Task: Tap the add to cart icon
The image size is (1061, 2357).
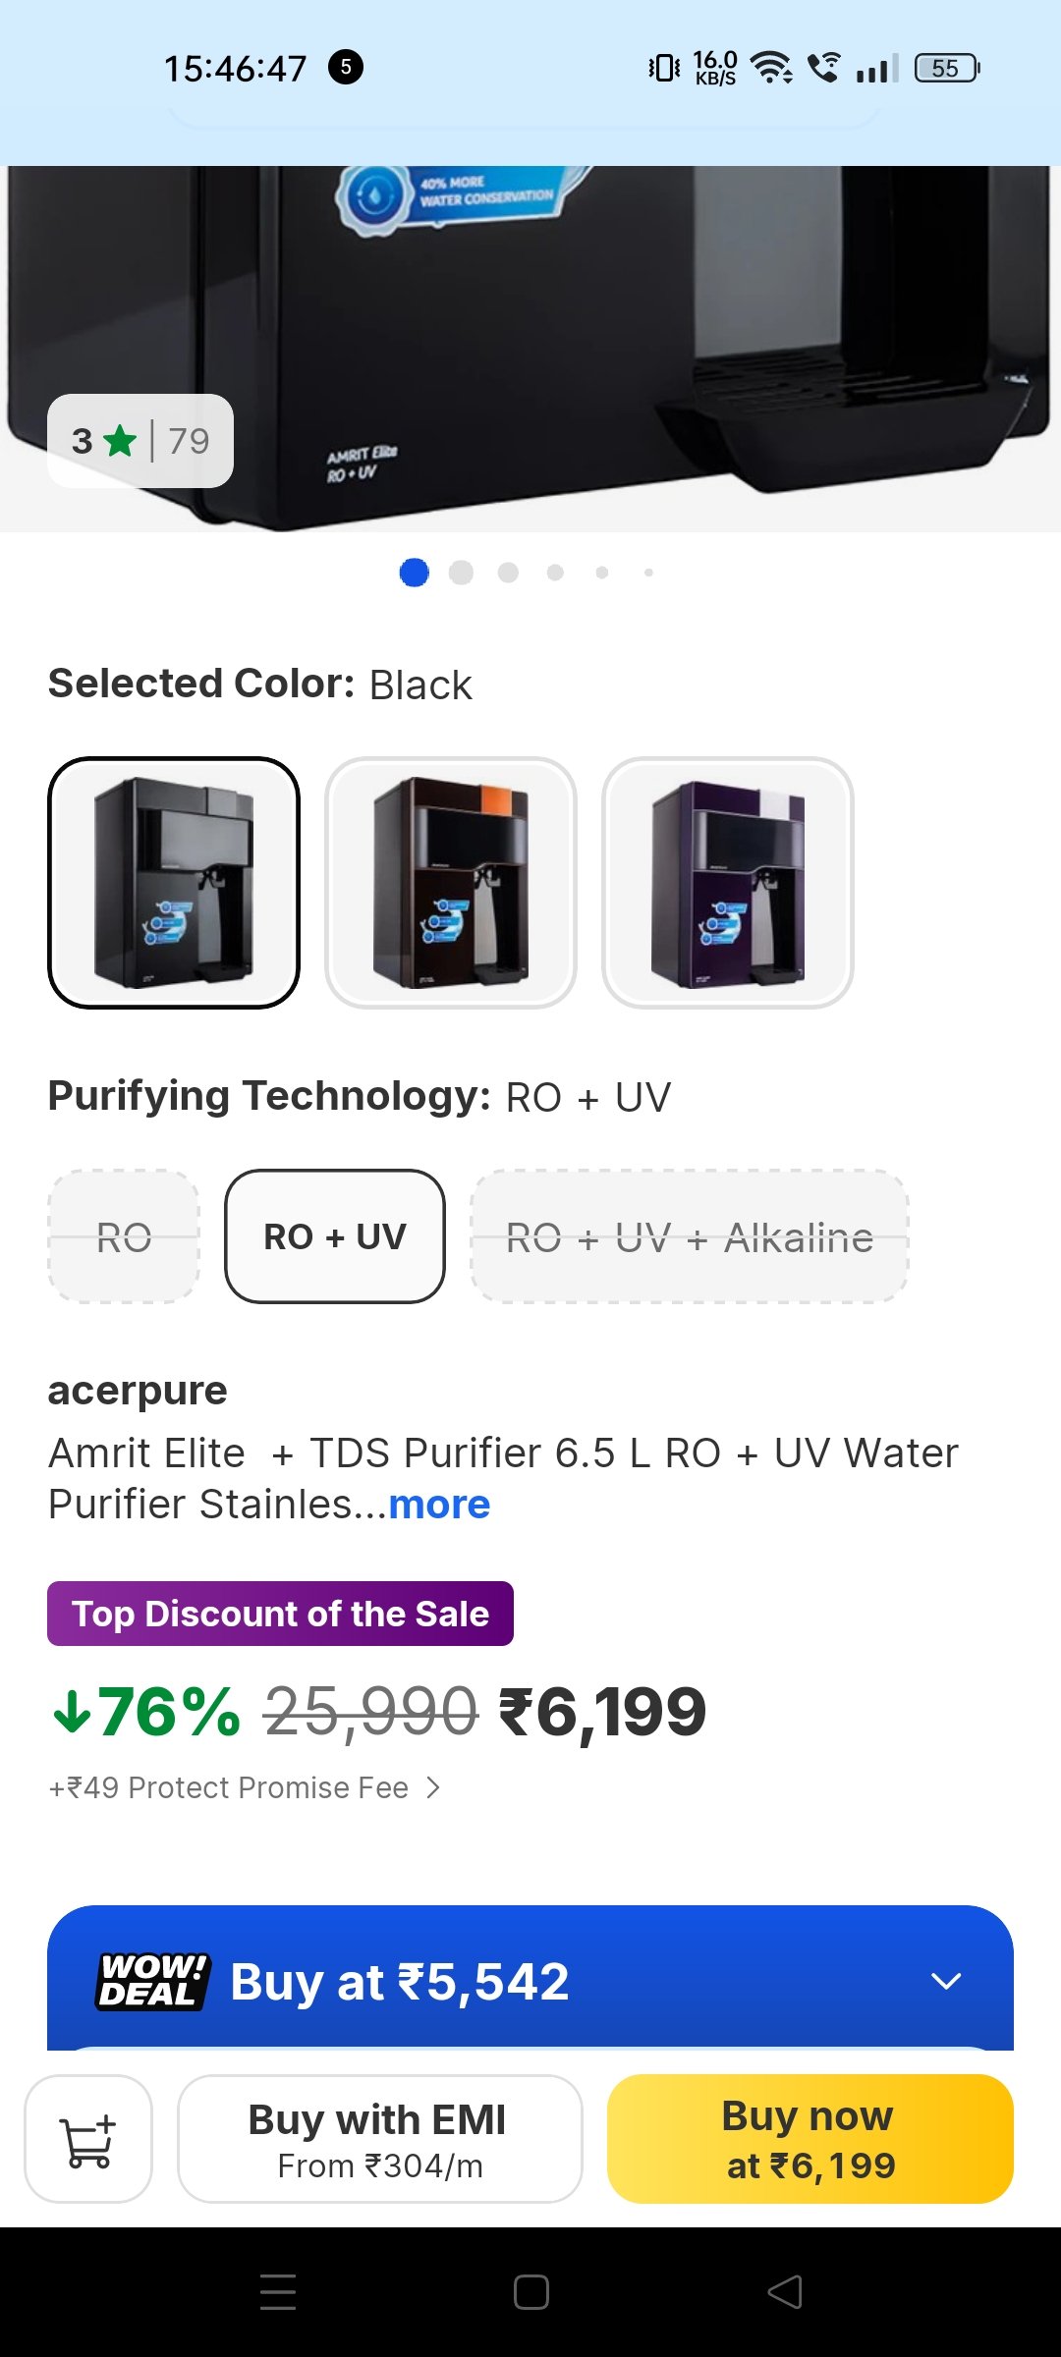Action: pos(88,2139)
